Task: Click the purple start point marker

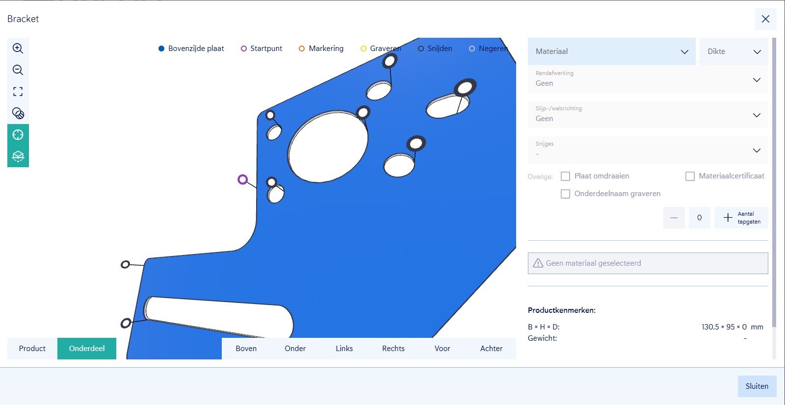Action: (x=242, y=179)
